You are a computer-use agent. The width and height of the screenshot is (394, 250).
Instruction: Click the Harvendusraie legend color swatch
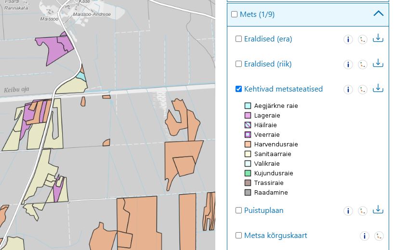[x=248, y=145]
